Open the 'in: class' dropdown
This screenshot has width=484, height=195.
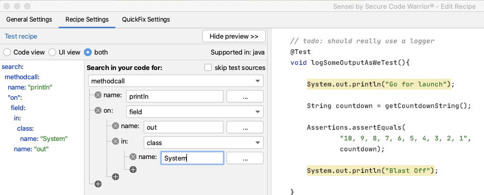tap(203, 143)
